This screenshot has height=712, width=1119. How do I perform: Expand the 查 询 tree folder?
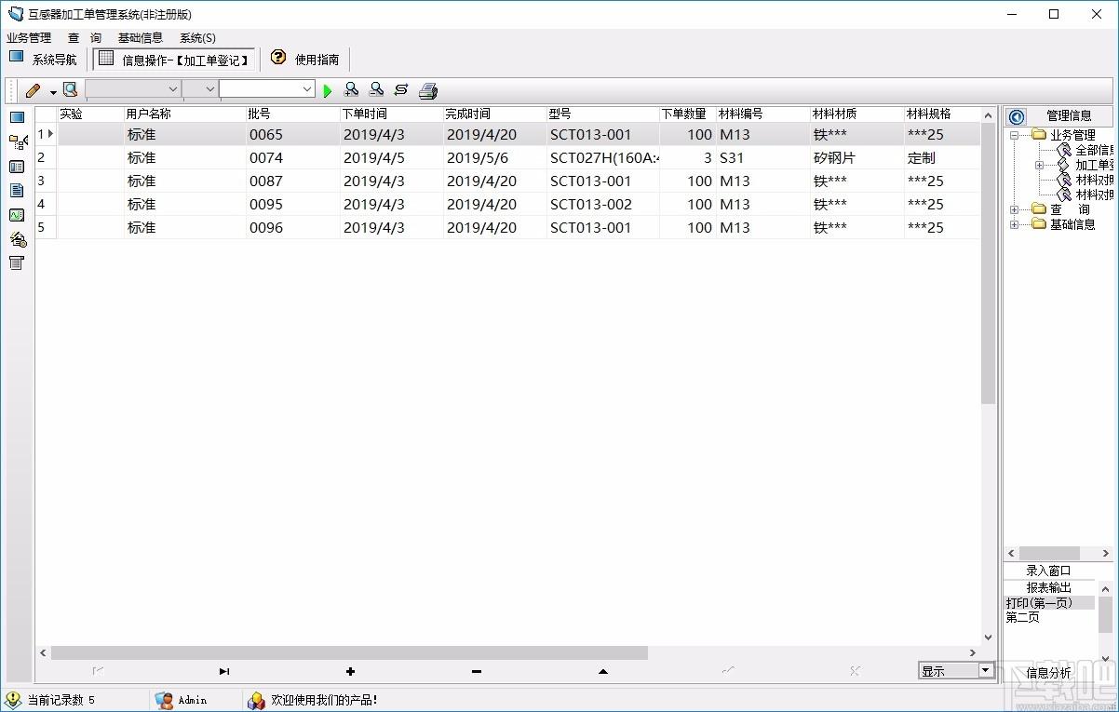tap(1014, 209)
